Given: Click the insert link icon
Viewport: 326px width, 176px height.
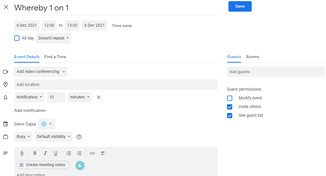Looking at the screenshot, I should coord(92,153).
